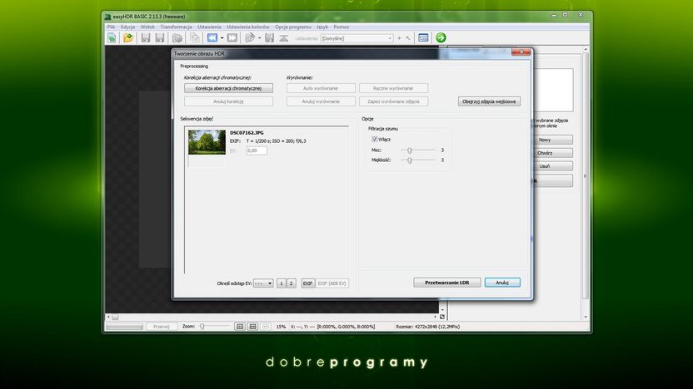The image size is (693, 389).
Task: Click the easyHDR app icon in title bar
Action: (x=107, y=17)
